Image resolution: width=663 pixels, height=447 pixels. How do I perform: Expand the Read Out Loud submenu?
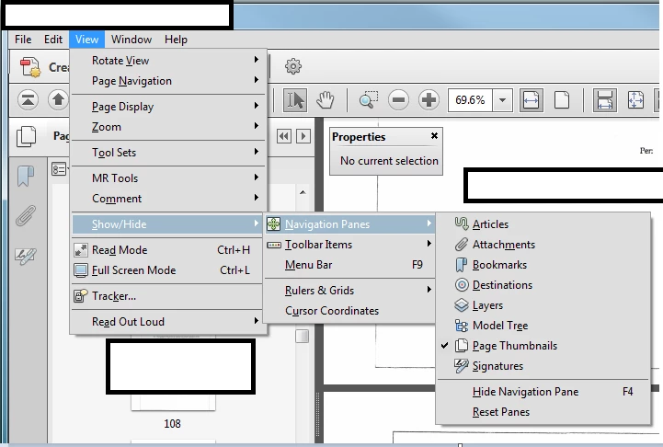click(x=168, y=322)
